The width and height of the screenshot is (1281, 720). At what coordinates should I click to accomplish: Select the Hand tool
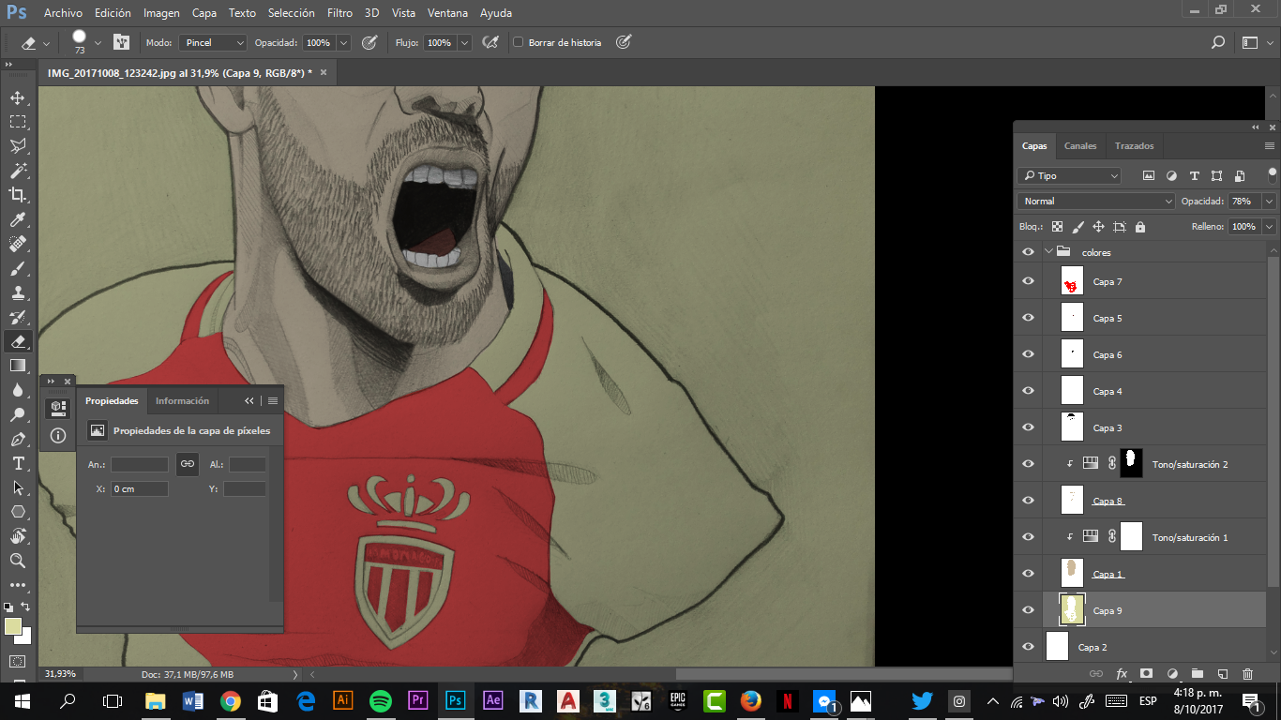(x=17, y=536)
